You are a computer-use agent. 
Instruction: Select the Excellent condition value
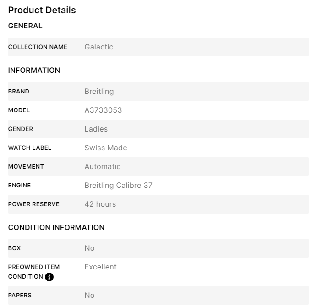click(x=100, y=267)
